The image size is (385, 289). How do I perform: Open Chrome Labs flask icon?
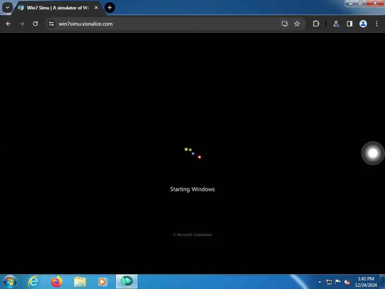pos(336,24)
